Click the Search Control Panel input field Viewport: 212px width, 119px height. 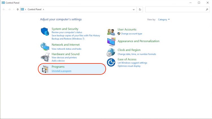tap(178, 9)
